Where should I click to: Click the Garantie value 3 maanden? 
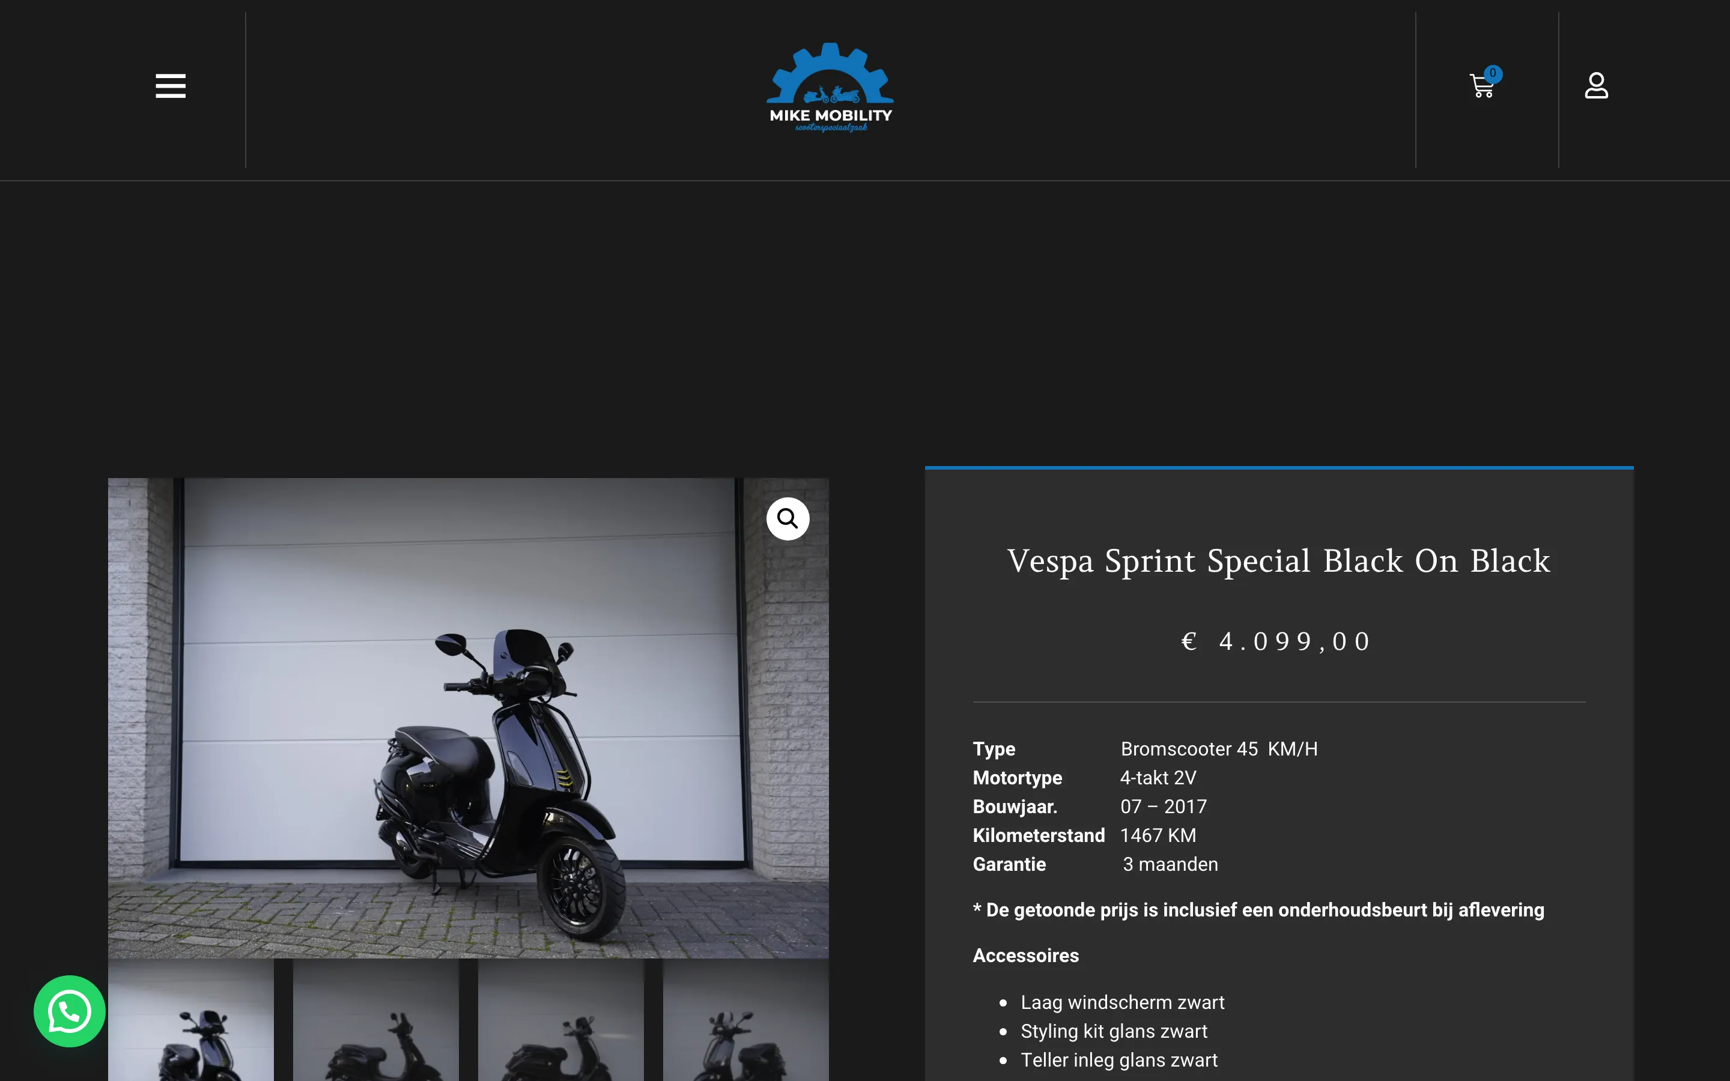click(1170, 864)
